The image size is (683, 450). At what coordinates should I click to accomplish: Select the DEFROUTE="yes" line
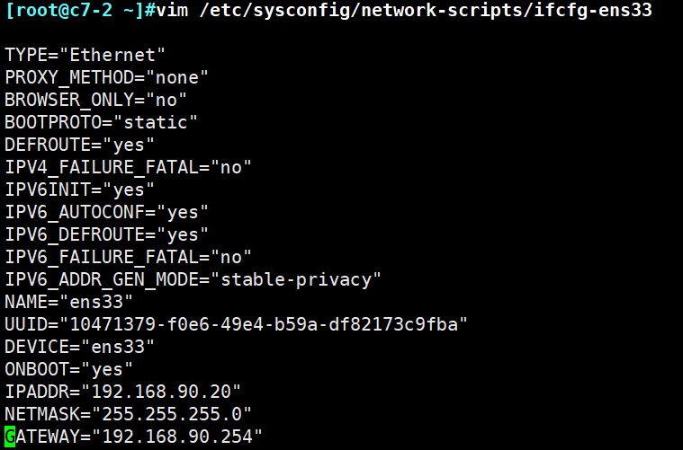click(x=80, y=145)
